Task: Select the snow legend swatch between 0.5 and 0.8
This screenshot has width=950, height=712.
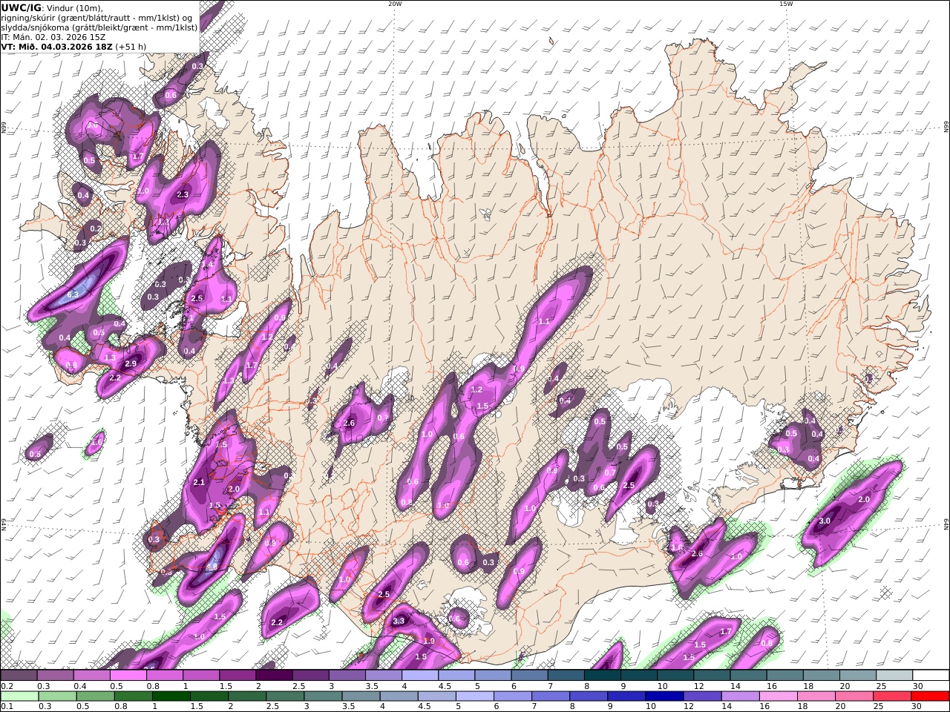Action: 128,676
